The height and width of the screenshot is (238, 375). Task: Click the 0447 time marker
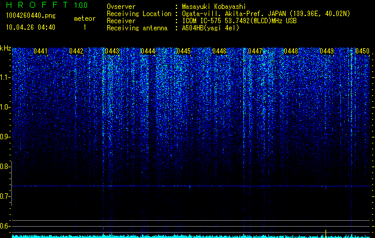[255, 51]
